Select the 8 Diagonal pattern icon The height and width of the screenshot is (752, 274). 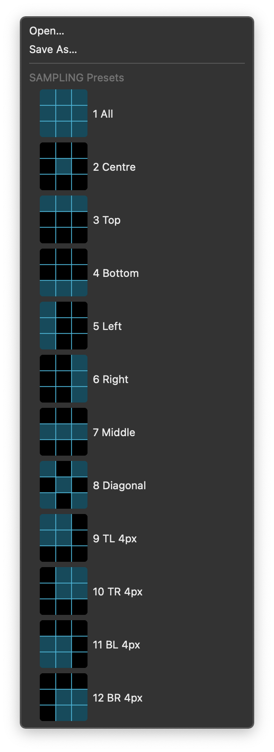tap(64, 485)
